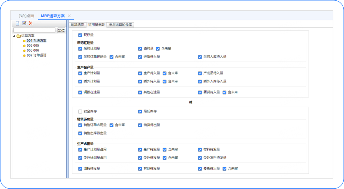Uncheck 采购入库待入量 checkbox

(200, 57)
